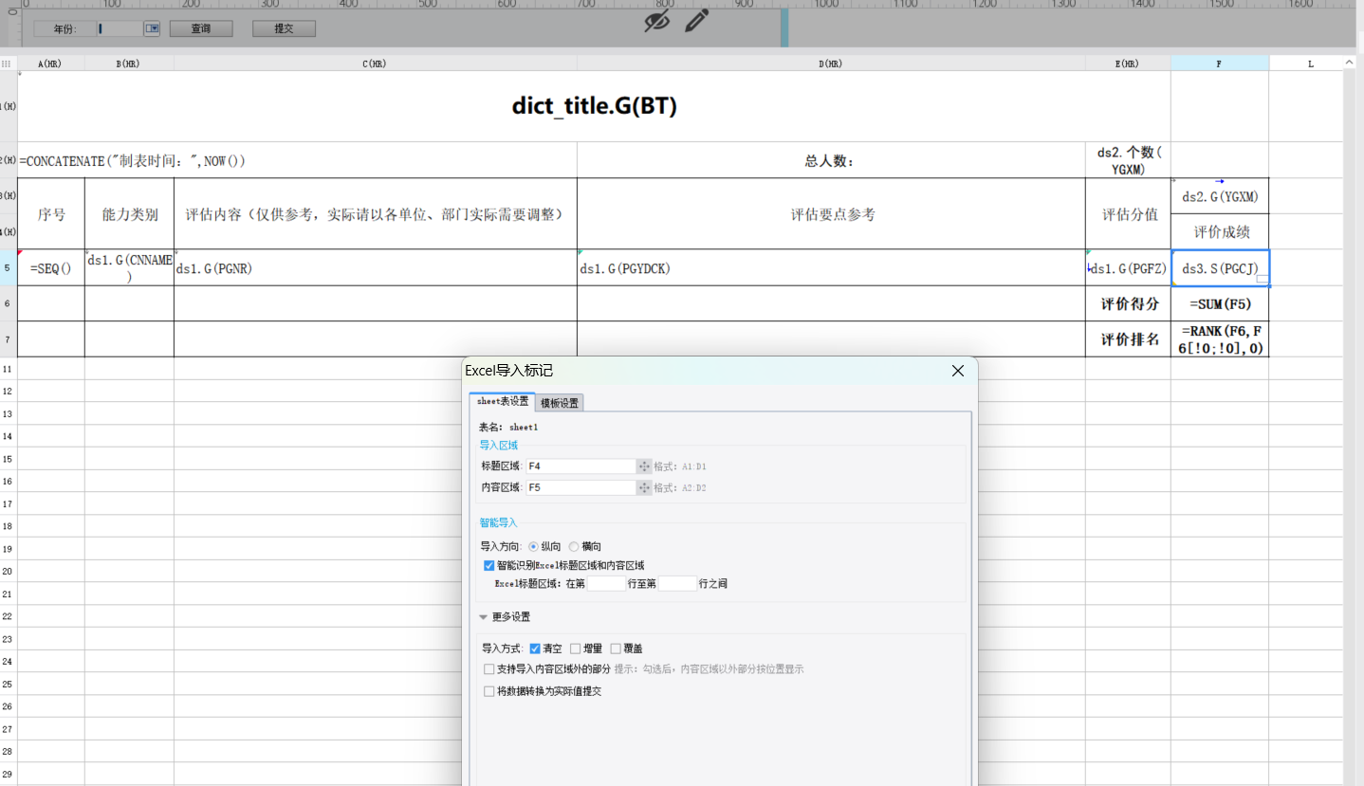Click the ds1.G(PGYDCK) cell

pos(831,268)
